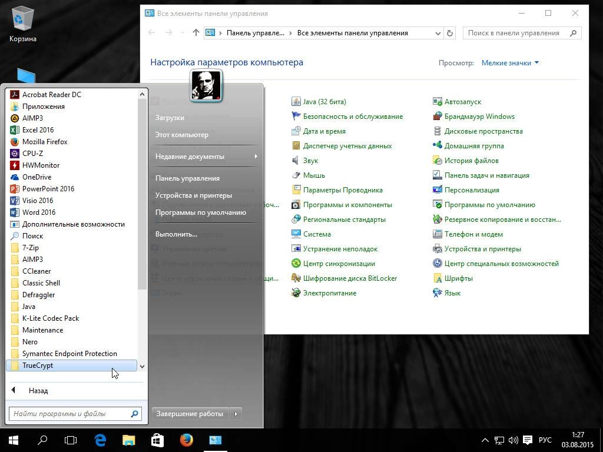Open Java (32 бита) control panel item
Image resolution: width=603 pixels, height=452 pixels.
[x=319, y=102]
